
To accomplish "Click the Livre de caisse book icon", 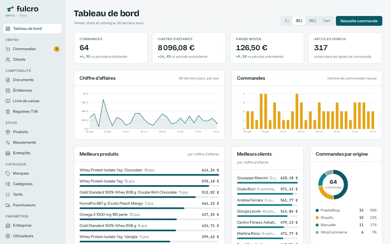I will 8,101.
